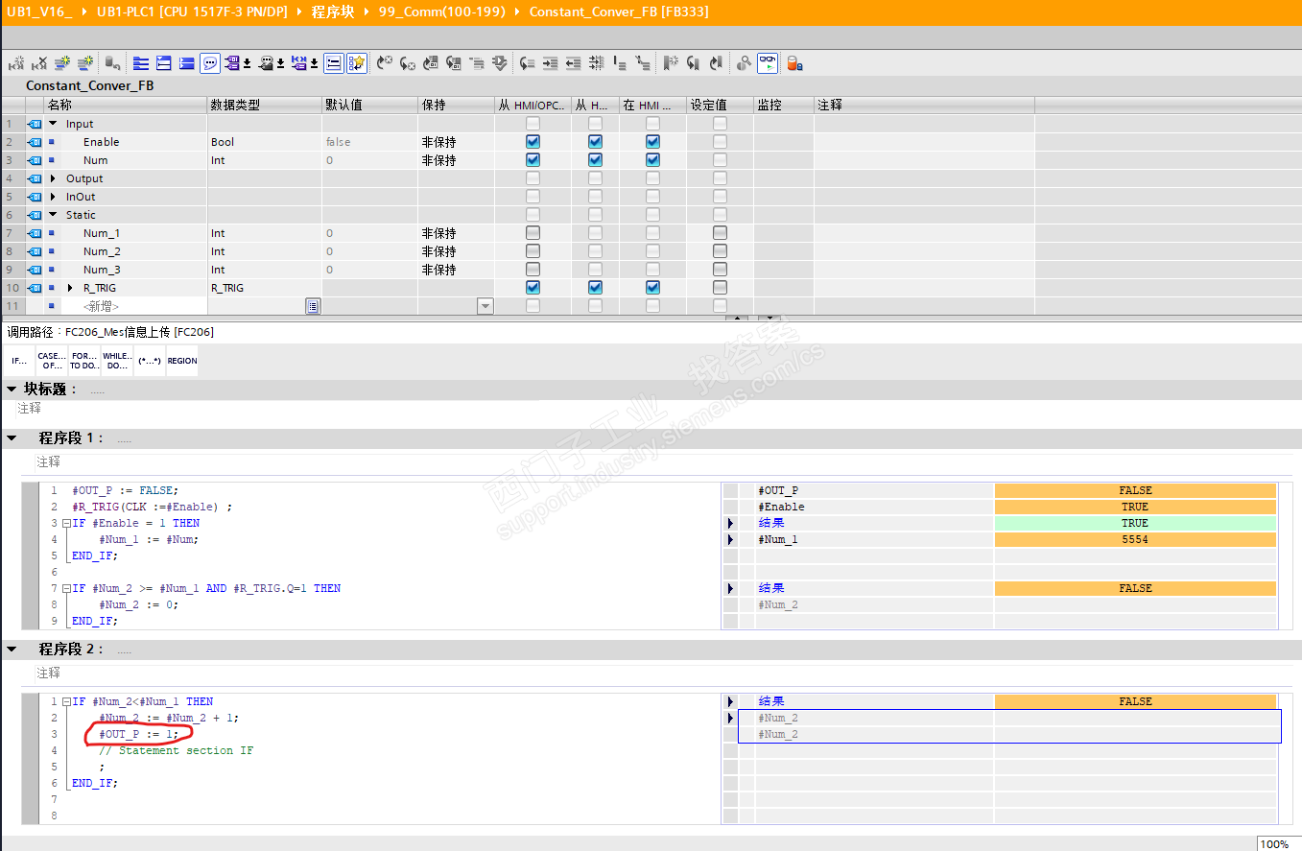Toggle setpoint checkbox for Enable row
Viewport: 1302px width, 851px height.
720,142
